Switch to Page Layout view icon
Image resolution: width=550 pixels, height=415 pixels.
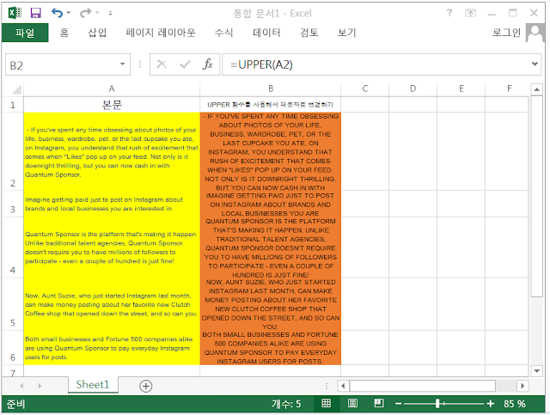352,404
